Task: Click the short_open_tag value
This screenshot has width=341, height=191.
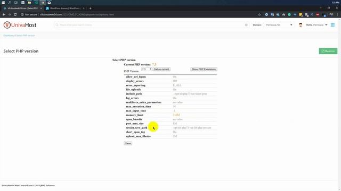Action: point(174,132)
